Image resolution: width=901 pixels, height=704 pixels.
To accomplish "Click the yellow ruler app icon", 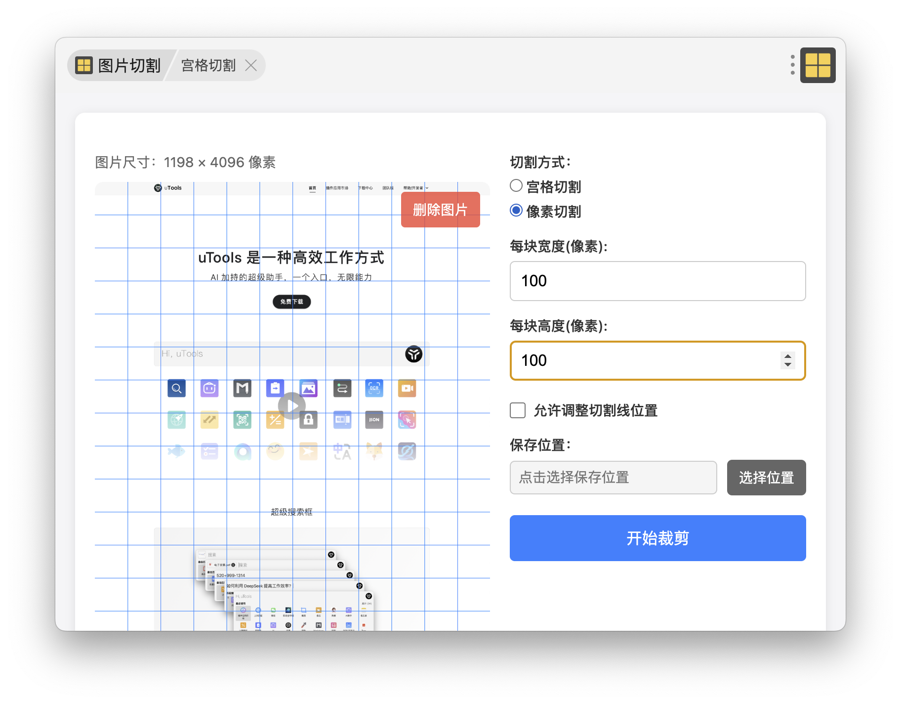I will click(x=209, y=420).
